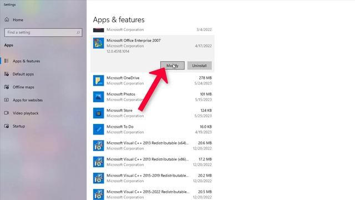
Task: Select Microsoft Visual C++ 2015-2019 Redistributable name
Action: 148,176
